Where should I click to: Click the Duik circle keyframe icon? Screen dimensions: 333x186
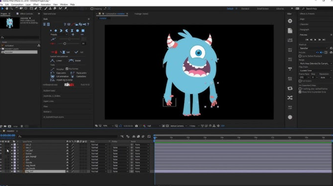click(78, 30)
